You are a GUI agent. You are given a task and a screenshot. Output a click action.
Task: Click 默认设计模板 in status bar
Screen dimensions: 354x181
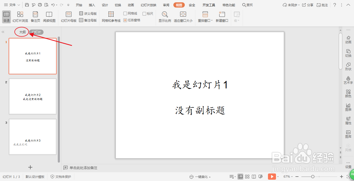(x=35, y=177)
